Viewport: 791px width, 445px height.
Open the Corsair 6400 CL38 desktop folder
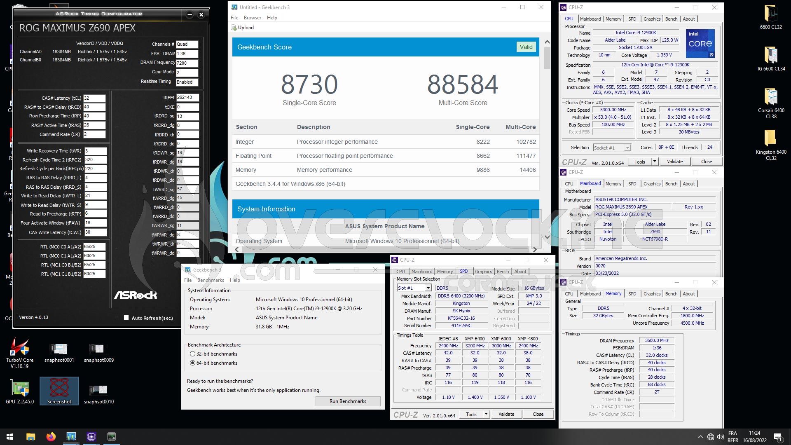click(771, 103)
